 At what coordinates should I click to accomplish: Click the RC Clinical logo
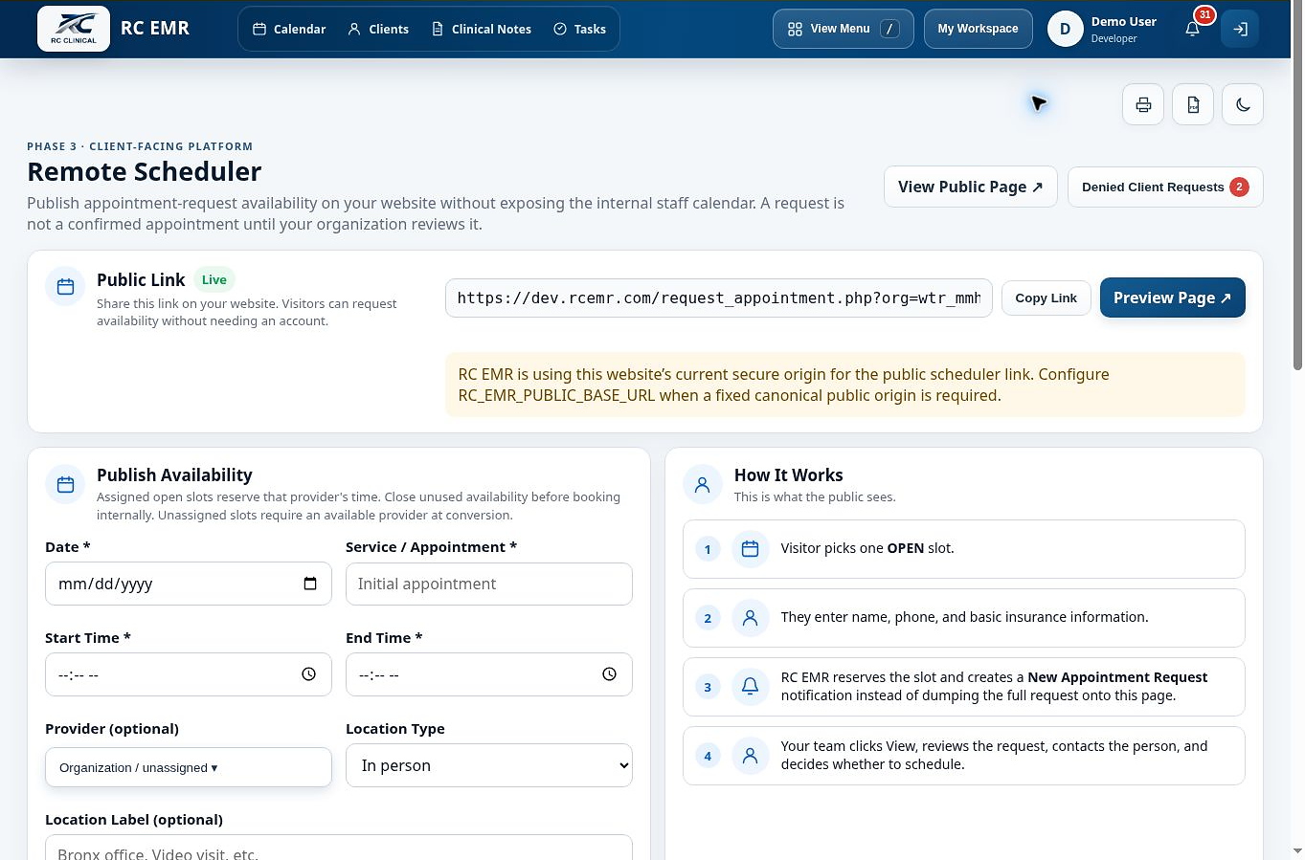tap(74, 29)
